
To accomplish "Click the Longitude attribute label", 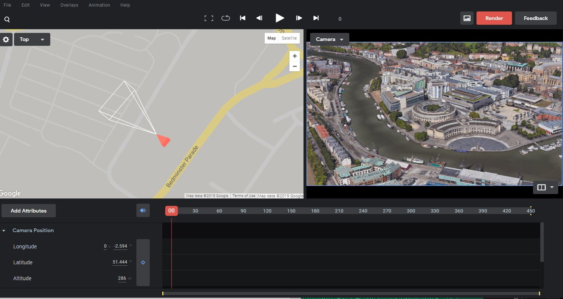I will point(25,247).
